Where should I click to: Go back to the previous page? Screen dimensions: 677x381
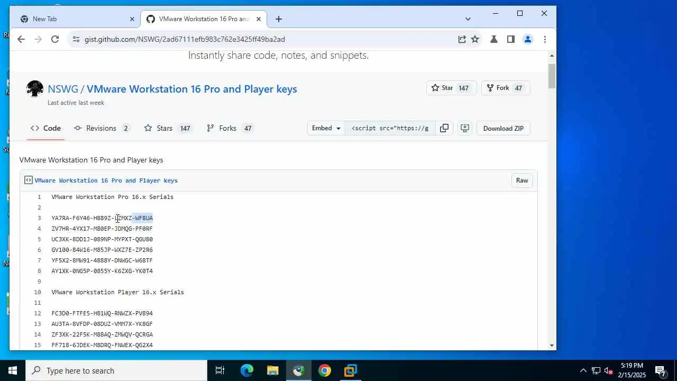click(21, 39)
